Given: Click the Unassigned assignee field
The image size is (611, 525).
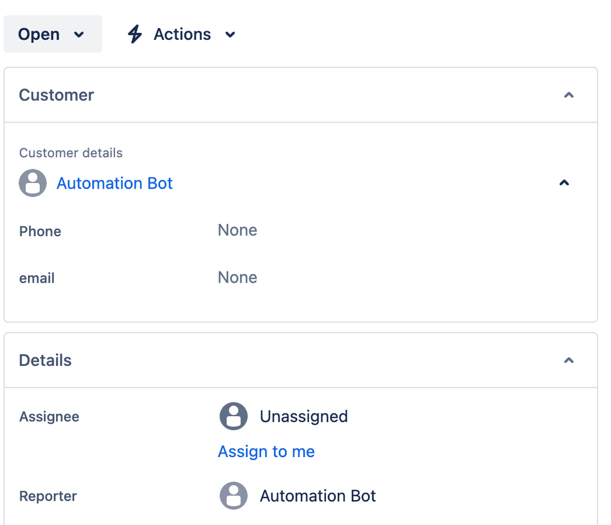Looking at the screenshot, I should (303, 417).
